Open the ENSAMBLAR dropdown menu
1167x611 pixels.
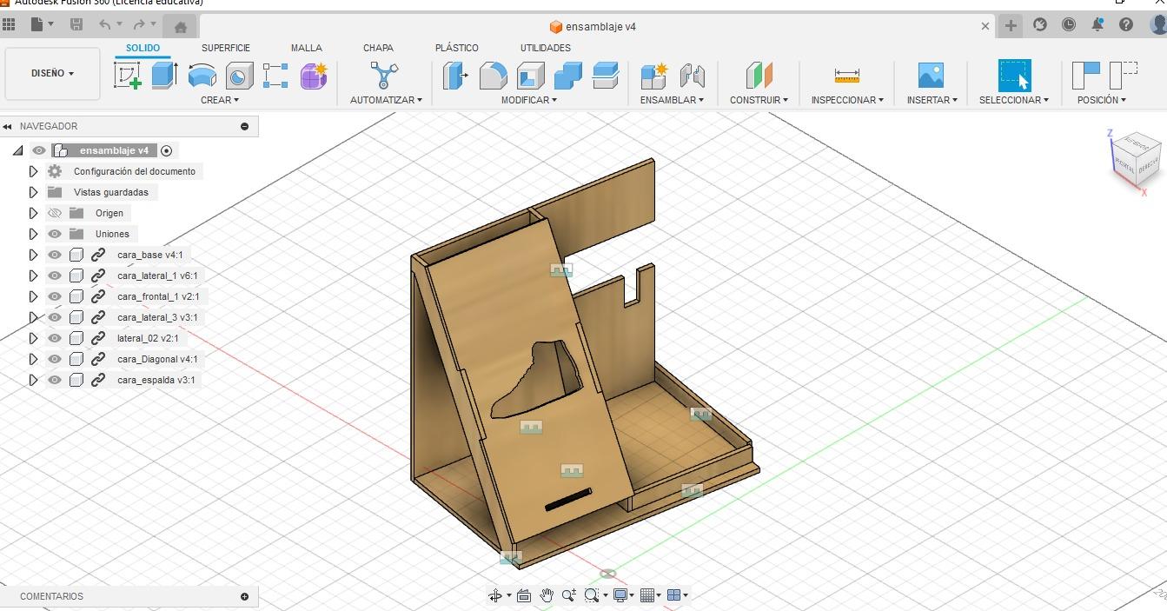coord(672,100)
